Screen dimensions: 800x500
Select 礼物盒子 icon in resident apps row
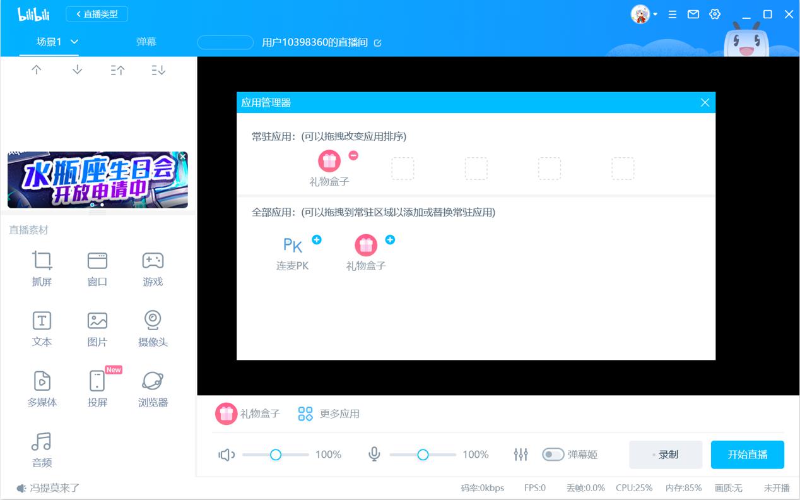(329, 161)
